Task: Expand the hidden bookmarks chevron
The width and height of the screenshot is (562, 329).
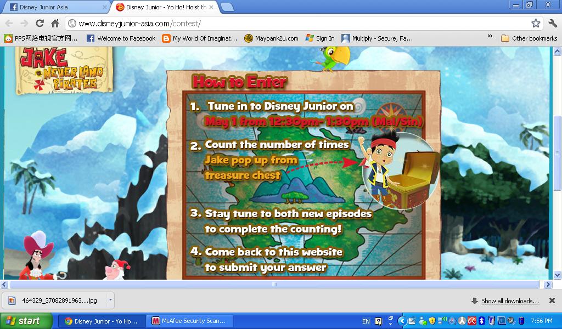Action: coord(490,37)
